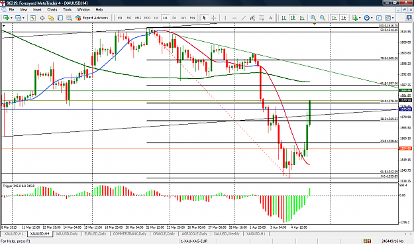Open the View menu
Screen dimensions: 414x244
coord(23,10)
